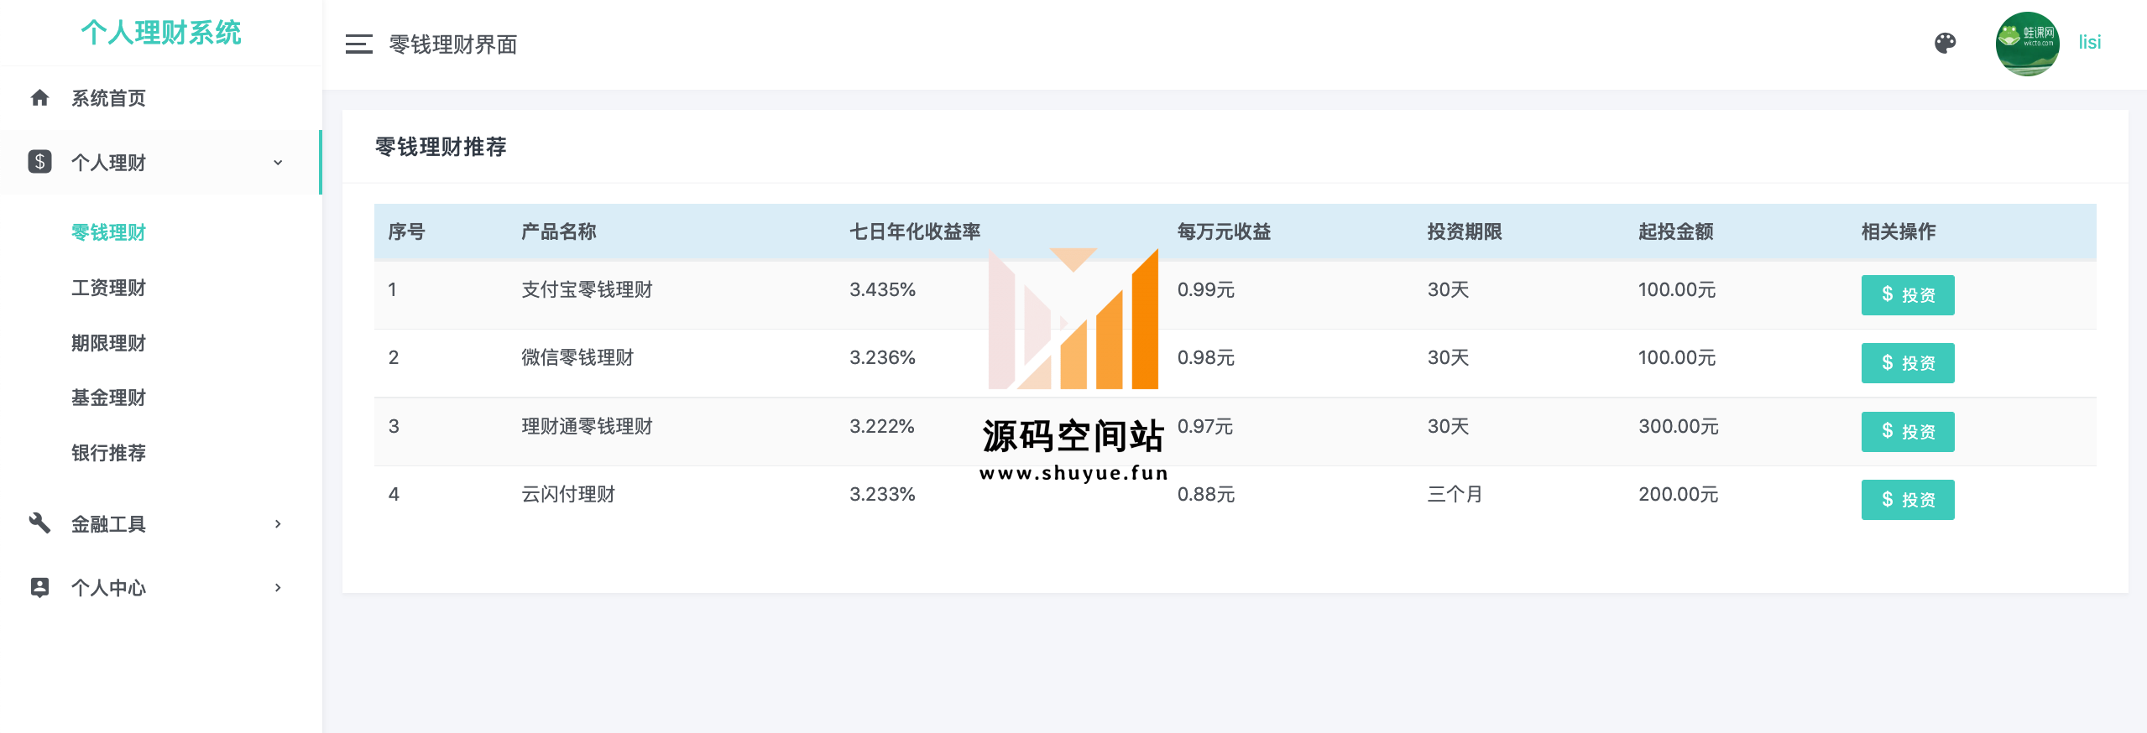Select the 支付宝零钱理财 product name
Screen dimensions: 2147x733
click(x=587, y=289)
